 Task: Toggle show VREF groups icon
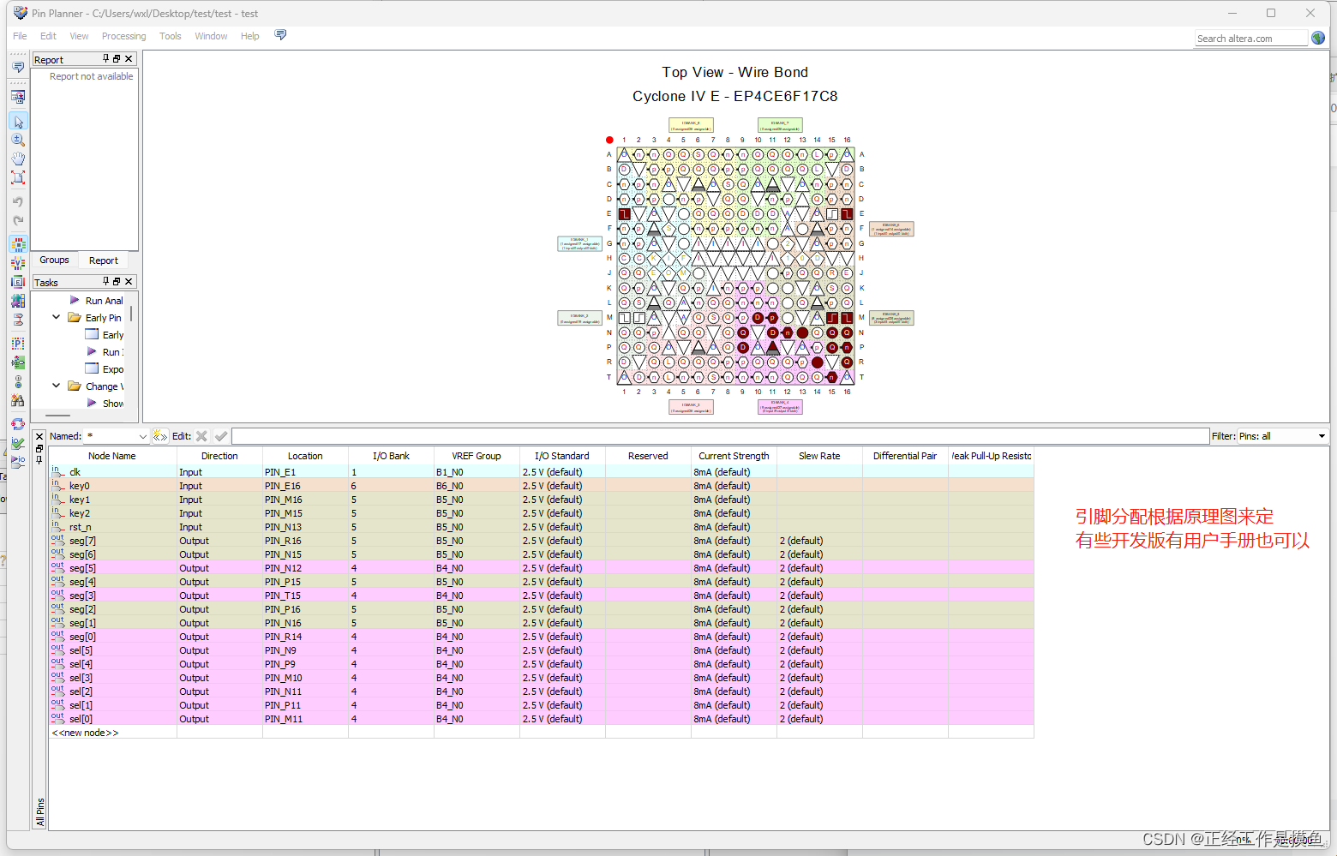(18, 263)
